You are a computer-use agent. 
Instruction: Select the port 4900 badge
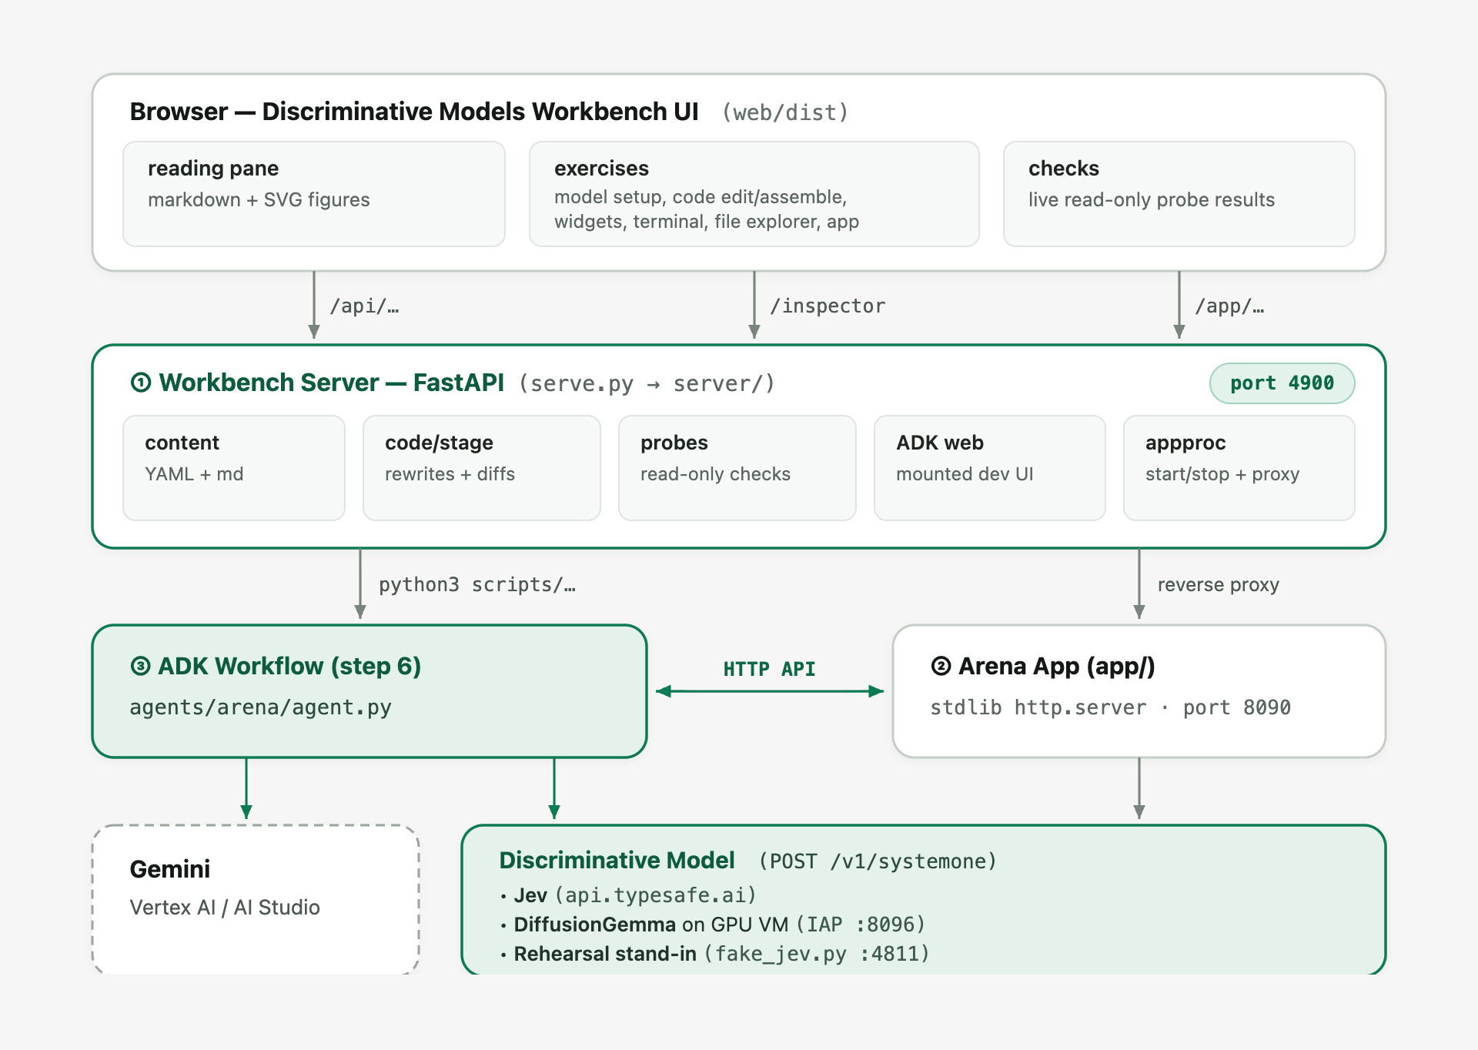pos(1282,383)
